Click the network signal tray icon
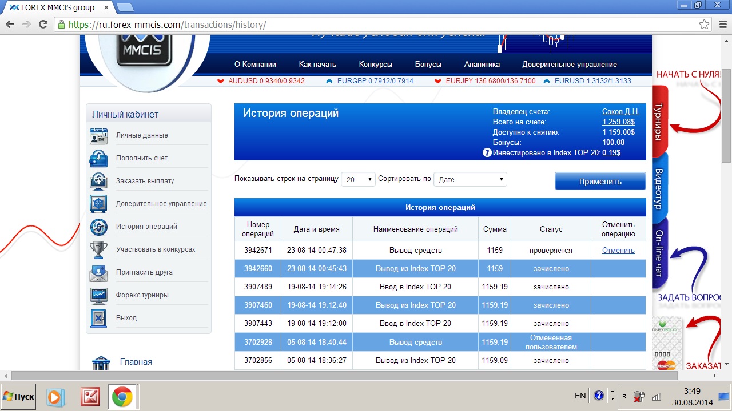The width and height of the screenshot is (732, 411). [x=657, y=396]
